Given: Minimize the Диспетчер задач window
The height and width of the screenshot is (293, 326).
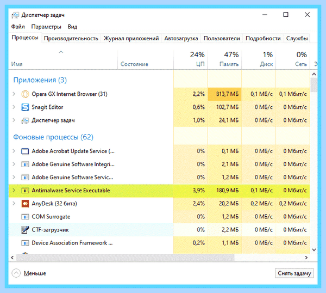Looking at the screenshot, I should [x=265, y=15].
